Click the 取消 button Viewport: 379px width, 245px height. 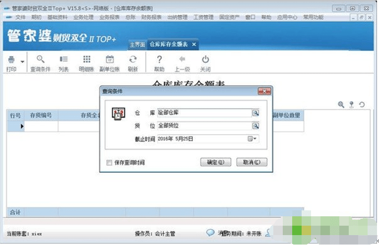252,162
